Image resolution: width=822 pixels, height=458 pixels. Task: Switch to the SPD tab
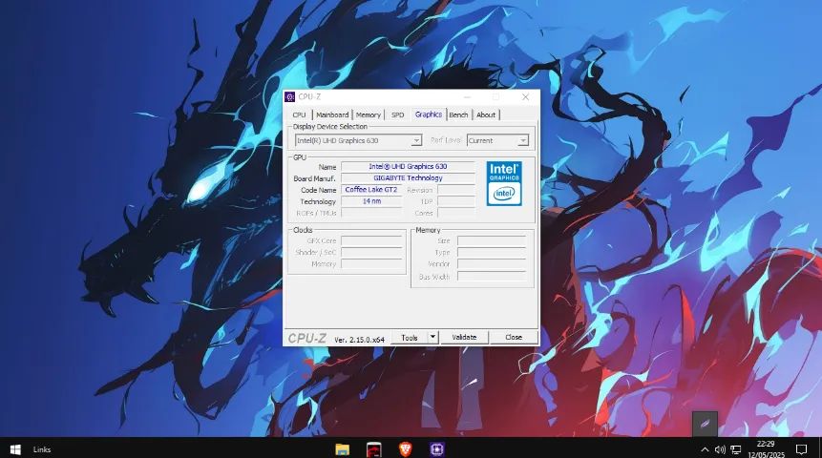[398, 114]
